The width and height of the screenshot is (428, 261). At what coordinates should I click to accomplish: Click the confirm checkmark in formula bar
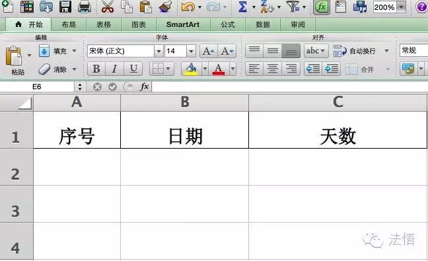(x=112, y=87)
